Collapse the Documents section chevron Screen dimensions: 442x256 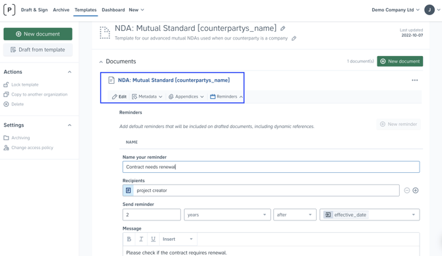coord(101,62)
